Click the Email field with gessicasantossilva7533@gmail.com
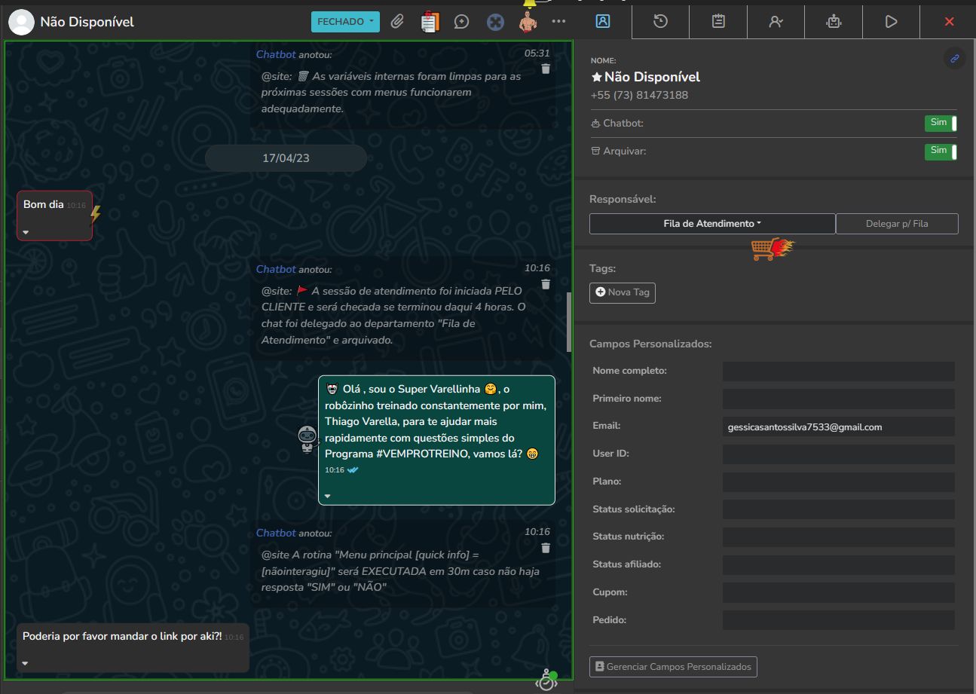Image resolution: width=976 pixels, height=694 pixels. point(838,426)
